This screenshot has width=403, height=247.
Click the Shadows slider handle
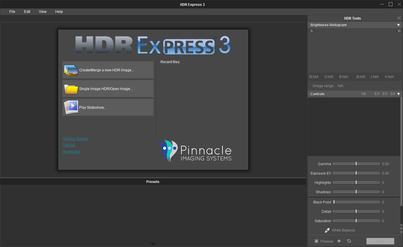[356, 192]
